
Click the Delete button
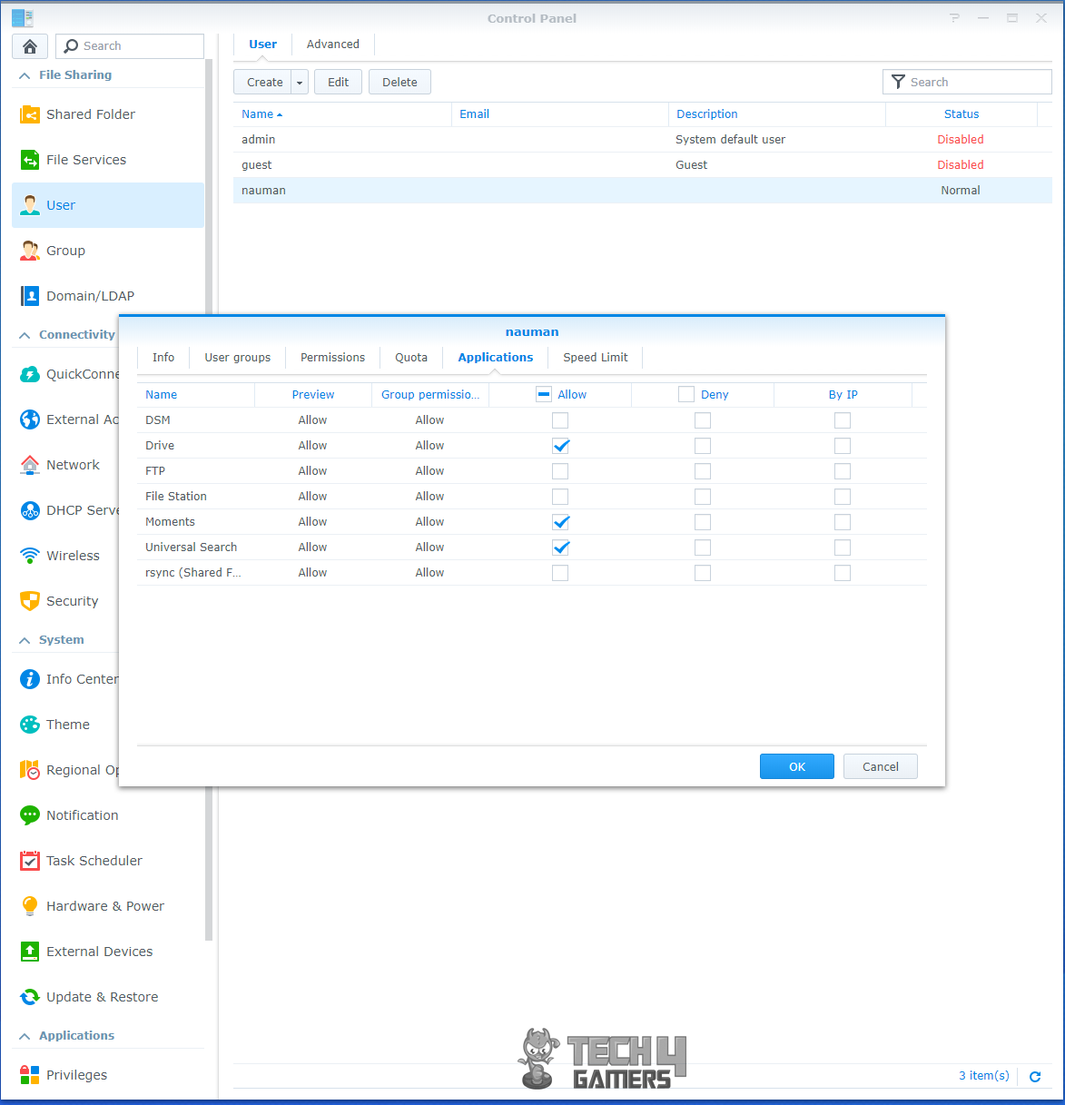399,83
